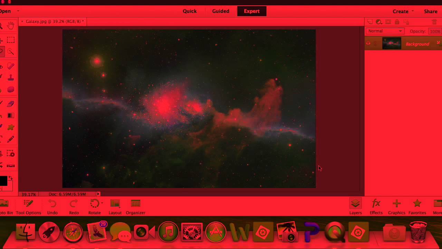The height and width of the screenshot is (249, 442).
Task: Click the zoom percentage field 39.17%
Action: 29,194
